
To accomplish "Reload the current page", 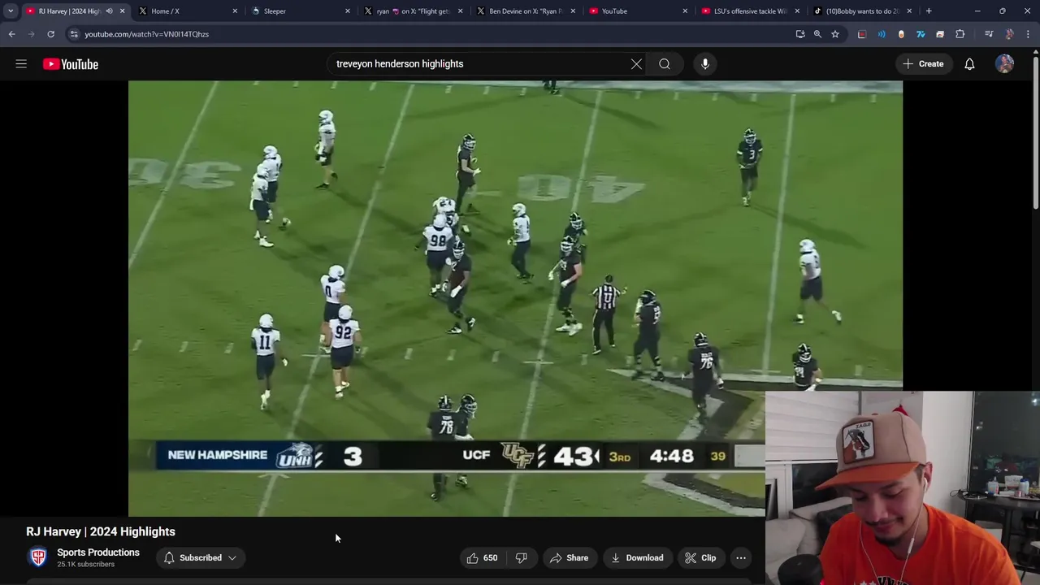I will click(50, 34).
